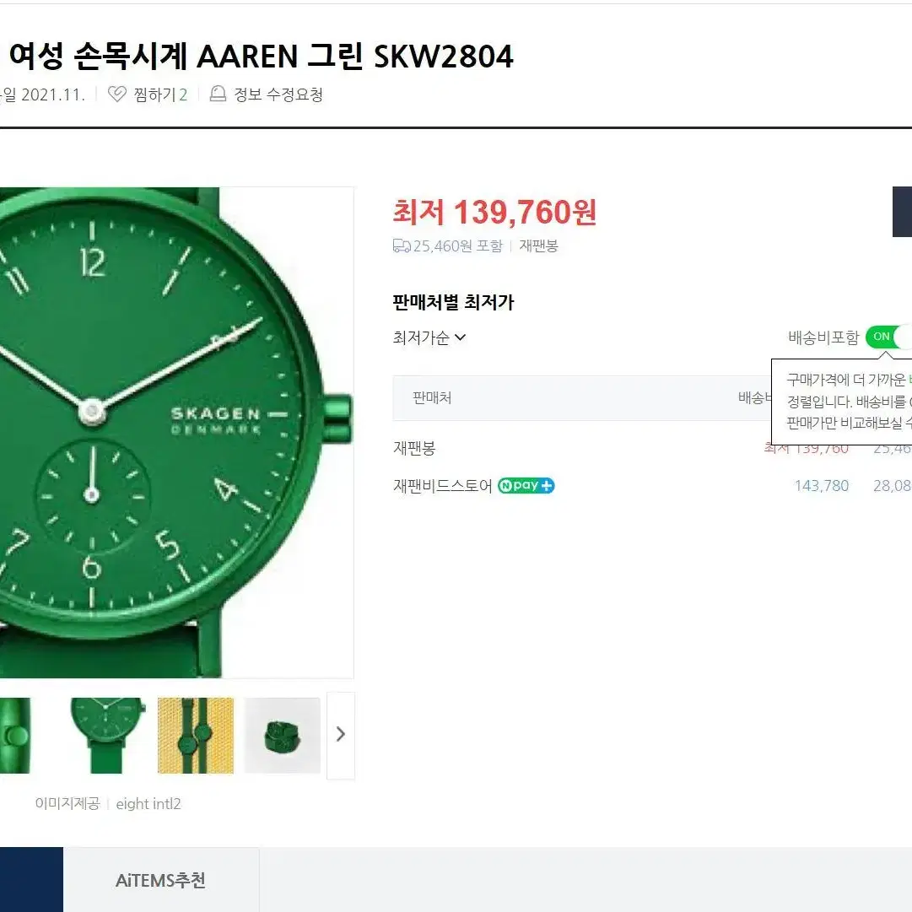Click the delivery truck shipping icon
The width and height of the screenshot is (912, 912).
(x=402, y=246)
